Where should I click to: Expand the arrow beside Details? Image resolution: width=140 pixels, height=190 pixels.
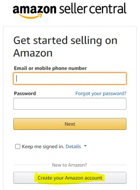pos(85,146)
